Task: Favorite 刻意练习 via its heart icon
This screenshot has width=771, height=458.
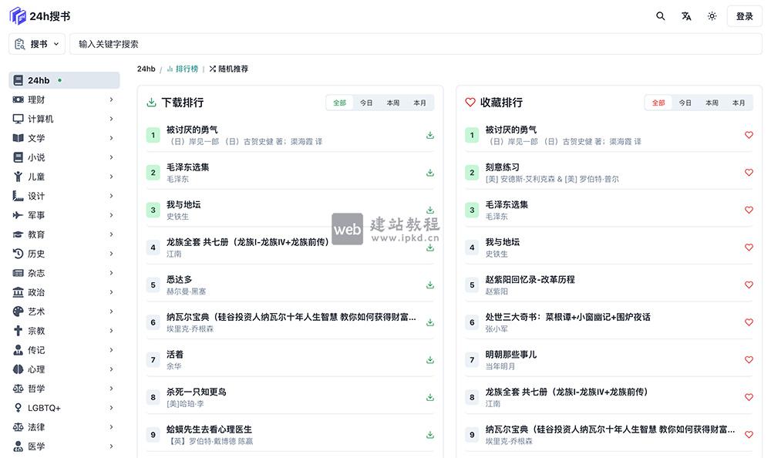Action: click(x=749, y=173)
